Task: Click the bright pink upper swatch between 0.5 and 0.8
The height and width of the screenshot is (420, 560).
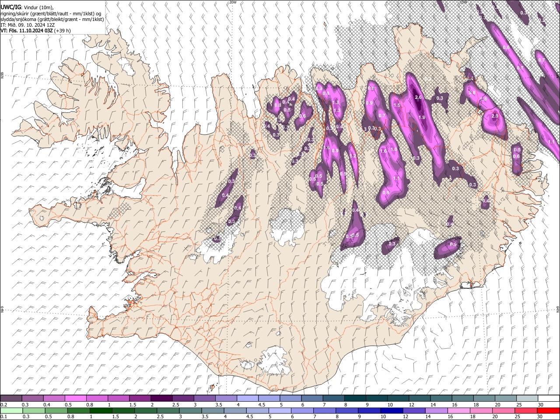Action: [x=75, y=399]
